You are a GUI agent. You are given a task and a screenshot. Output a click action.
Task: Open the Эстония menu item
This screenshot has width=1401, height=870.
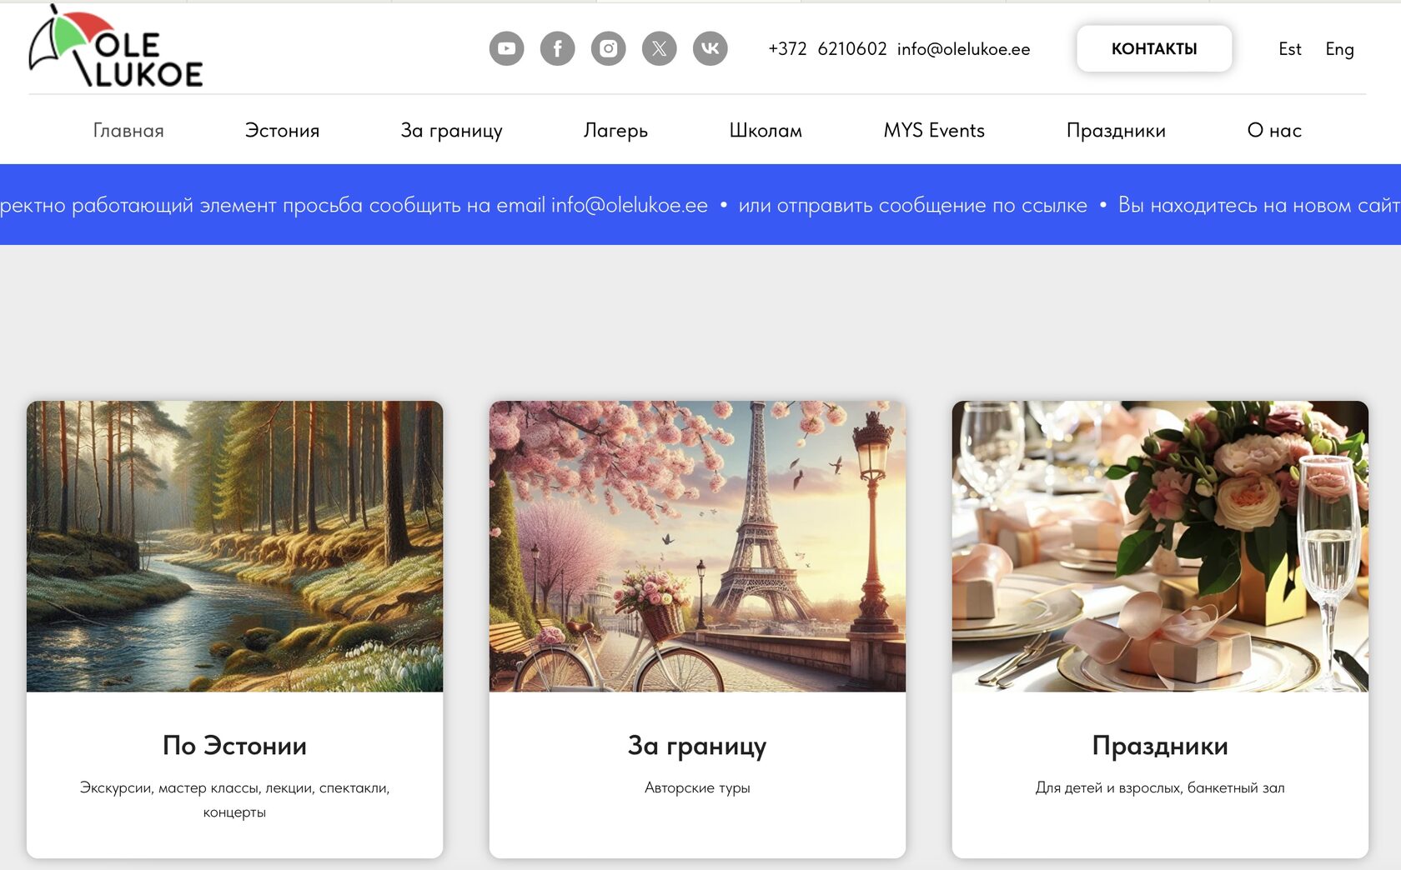click(282, 131)
